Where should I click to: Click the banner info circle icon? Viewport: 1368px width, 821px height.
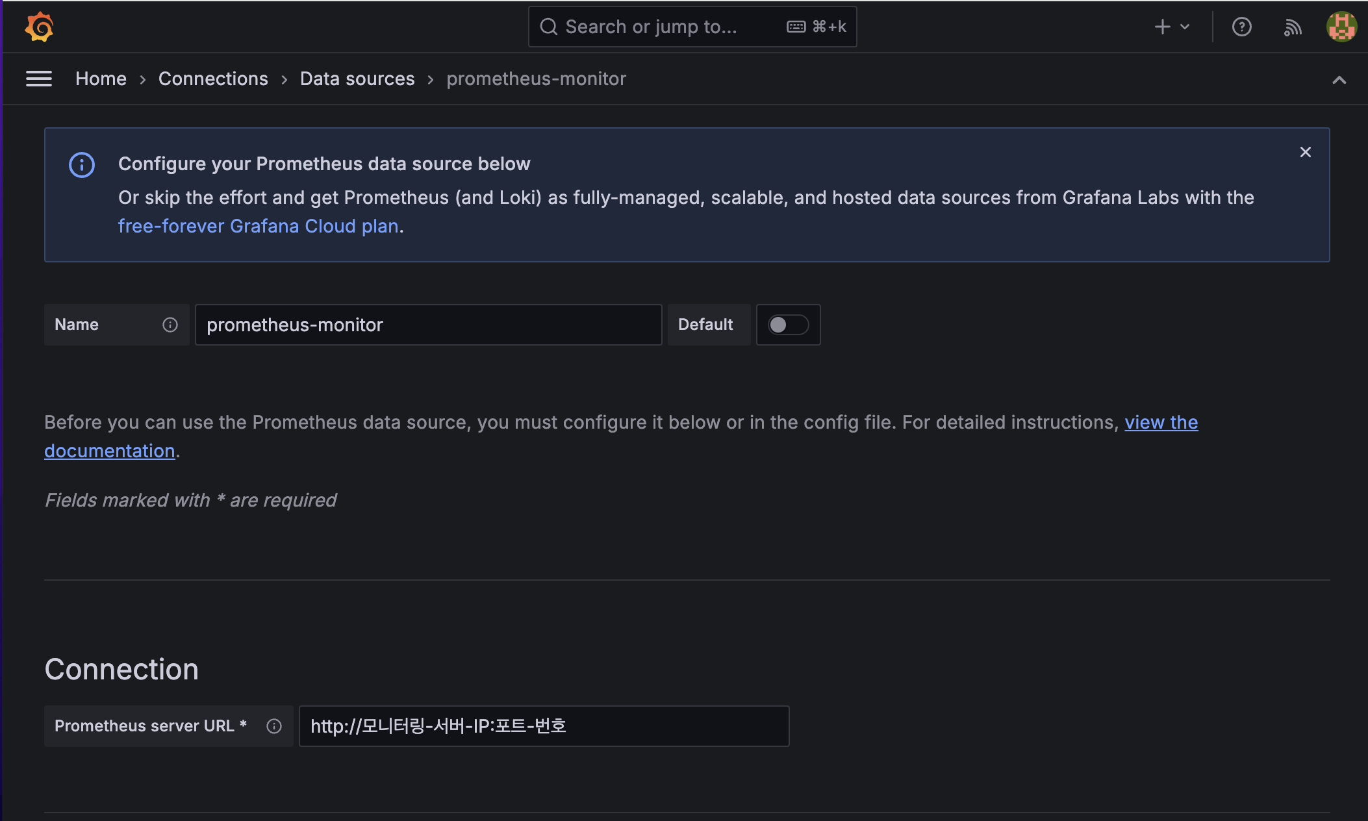pyautogui.click(x=82, y=164)
